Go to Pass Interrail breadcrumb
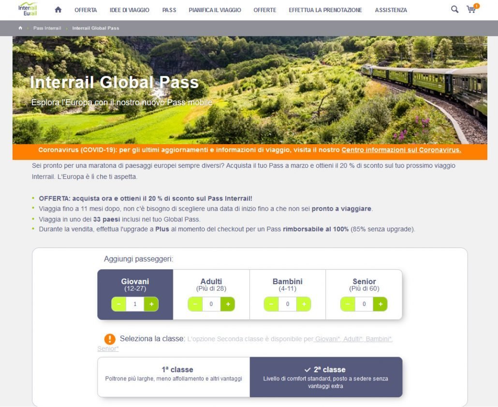This screenshot has height=407, width=498. coord(47,28)
